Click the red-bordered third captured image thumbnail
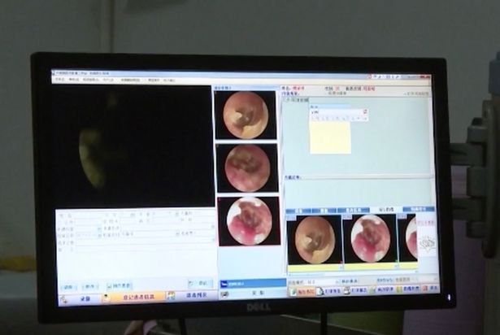This screenshot has width=500, height=335. coord(248,220)
